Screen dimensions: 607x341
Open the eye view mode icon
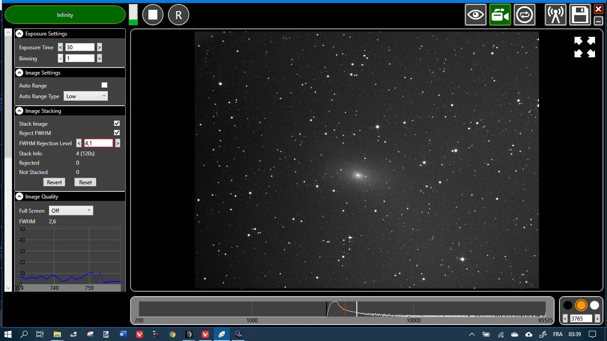pyautogui.click(x=476, y=15)
